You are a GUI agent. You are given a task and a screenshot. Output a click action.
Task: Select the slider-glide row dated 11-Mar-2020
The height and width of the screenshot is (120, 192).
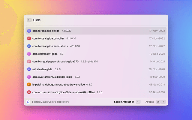coord(96,77)
